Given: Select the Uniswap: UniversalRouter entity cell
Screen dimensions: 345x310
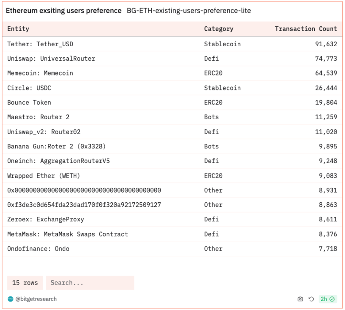Looking at the screenshot, I should (51, 59).
